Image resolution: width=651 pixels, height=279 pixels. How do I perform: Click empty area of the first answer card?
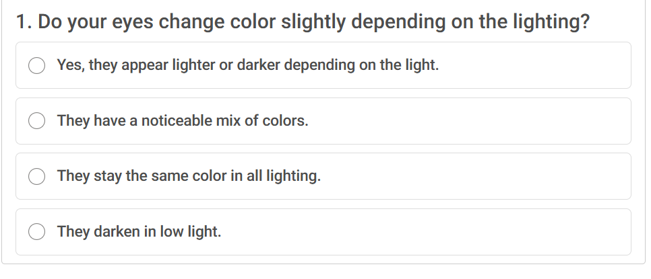pyautogui.click(x=539, y=66)
